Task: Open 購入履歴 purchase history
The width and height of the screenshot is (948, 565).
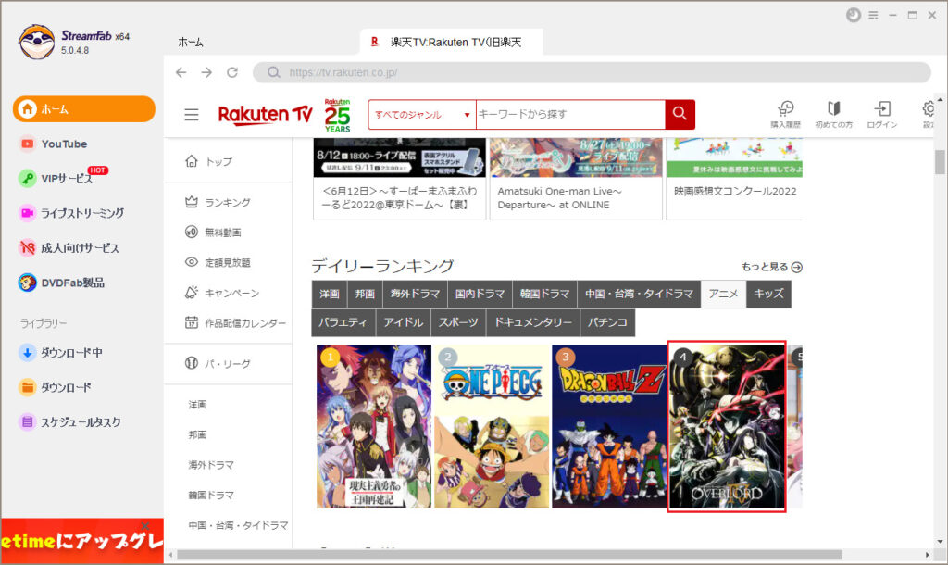Action: [785, 114]
